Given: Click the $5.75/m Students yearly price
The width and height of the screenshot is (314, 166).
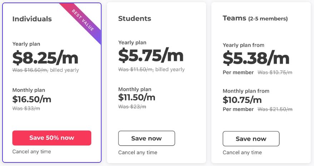Looking at the screenshot, I should [151, 56].
